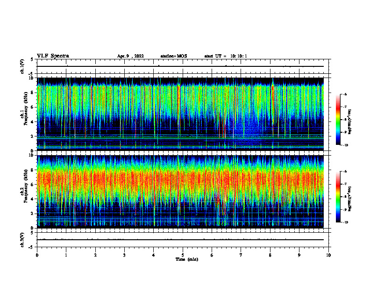Click the "7" minute tick on time axis
The image size is (370, 286).
point(241,255)
